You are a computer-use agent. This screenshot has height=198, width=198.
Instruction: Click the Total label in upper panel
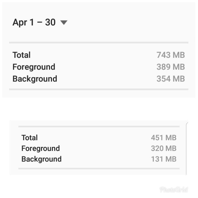pyautogui.click(x=21, y=55)
